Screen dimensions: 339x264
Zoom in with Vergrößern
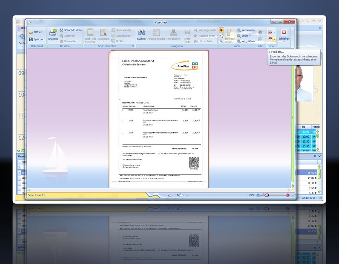click(246, 41)
